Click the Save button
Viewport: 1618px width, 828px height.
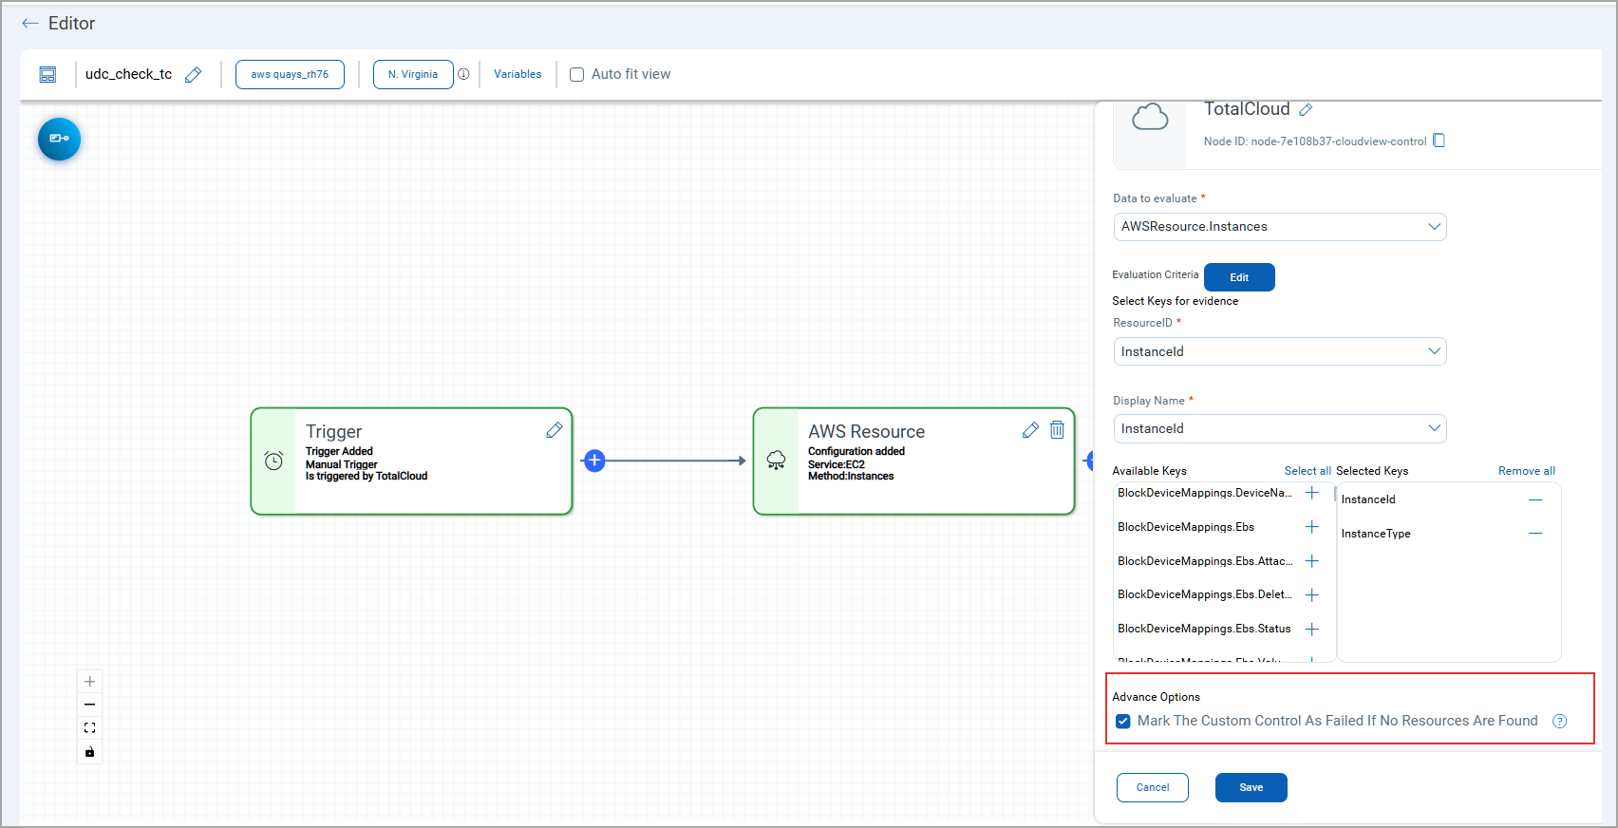point(1251,787)
